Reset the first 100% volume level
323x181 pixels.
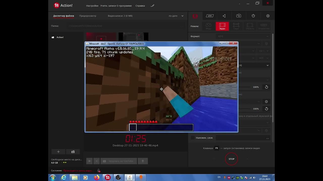point(266,87)
